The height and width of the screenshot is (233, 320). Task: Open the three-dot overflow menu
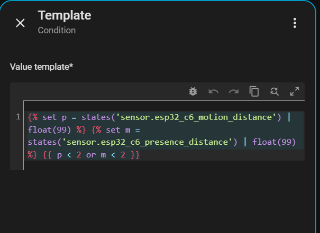click(x=295, y=23)
